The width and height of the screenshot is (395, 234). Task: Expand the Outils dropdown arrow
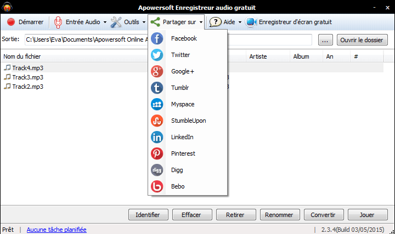point(144,22)
